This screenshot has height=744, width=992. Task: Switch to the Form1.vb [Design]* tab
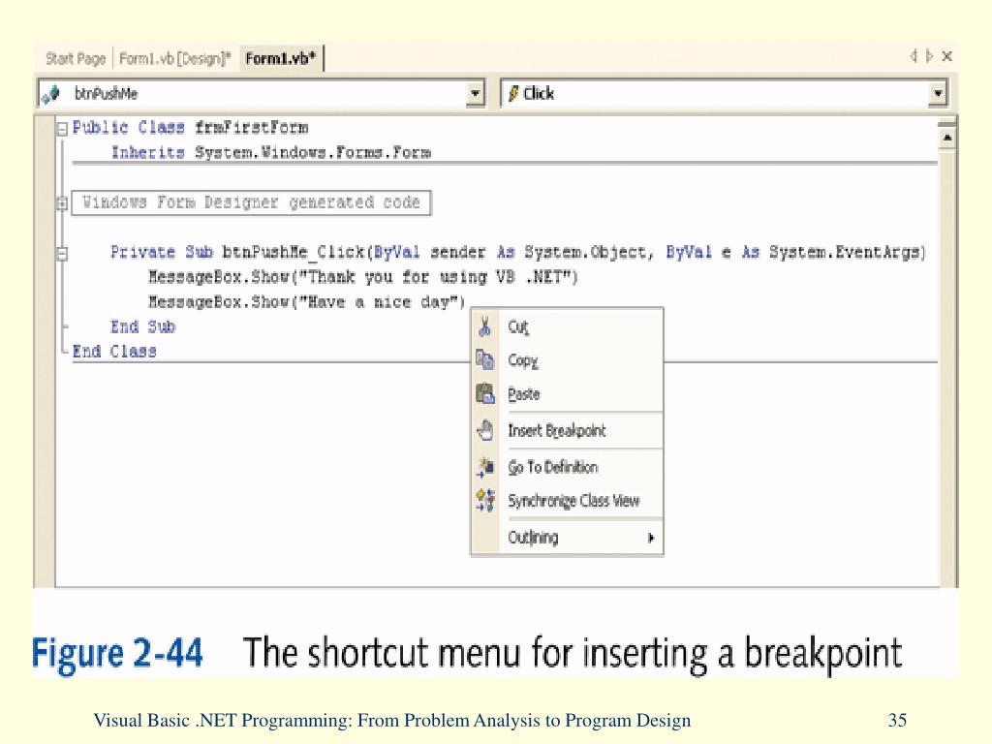[175, 59]
